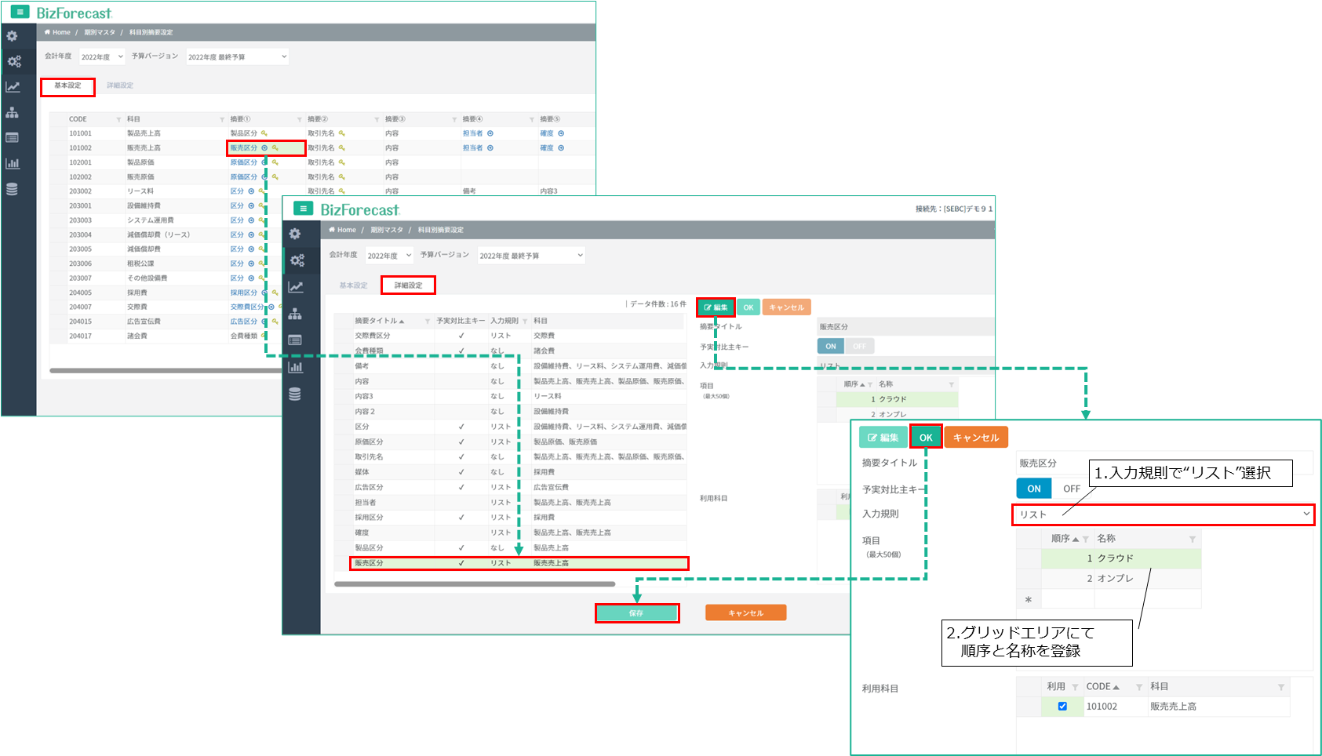The image size is (1322, 756).
Task: Expand the 予算バージョン dropdown on the 詳細設定 screen
Action: tap(531, 256)
